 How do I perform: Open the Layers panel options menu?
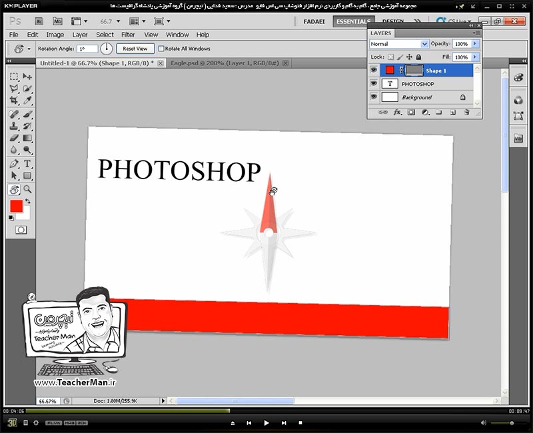point(476,33)
